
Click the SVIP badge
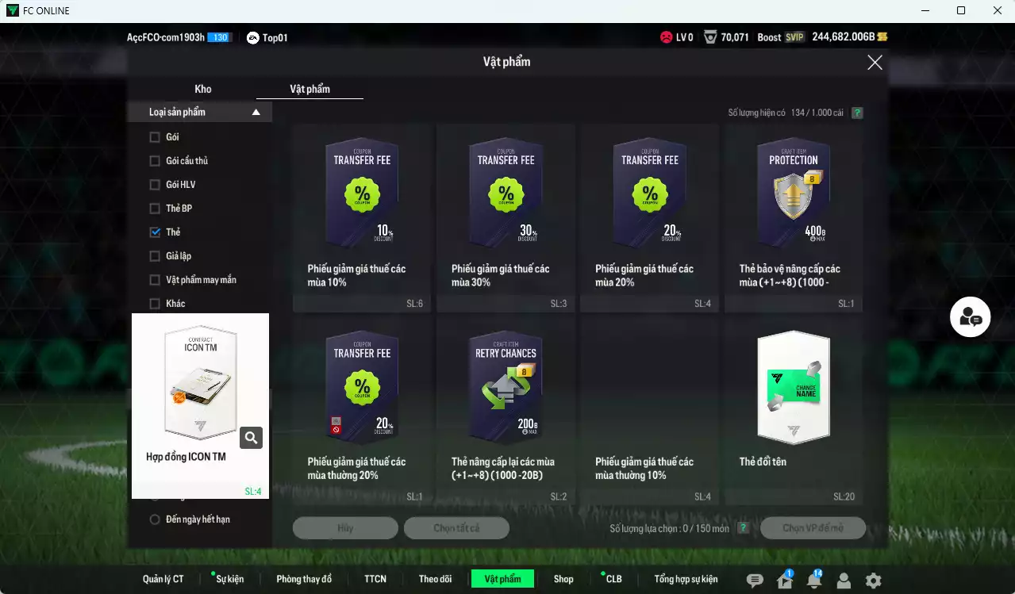tap(794, 37)
